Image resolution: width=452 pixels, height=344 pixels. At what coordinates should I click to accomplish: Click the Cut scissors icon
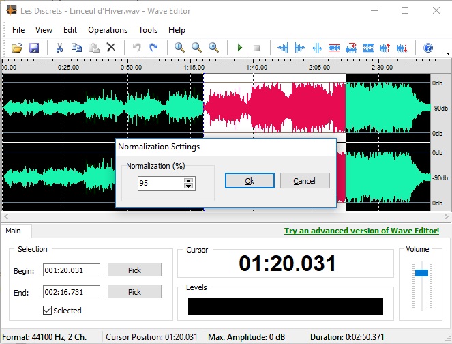(x=59, y=48)
